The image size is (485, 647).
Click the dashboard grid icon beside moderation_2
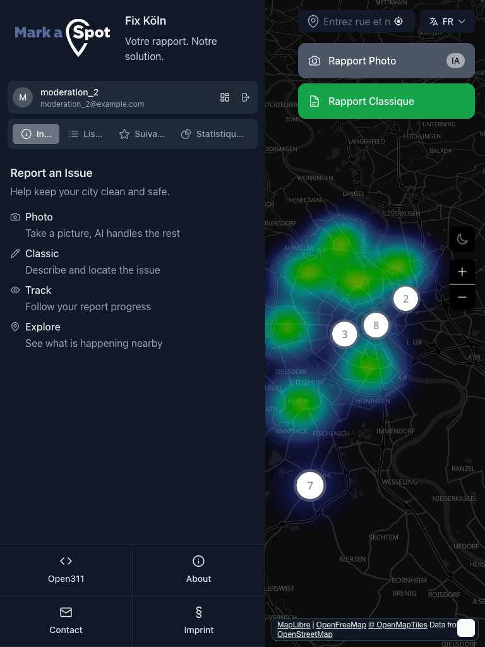pos(225,97)
